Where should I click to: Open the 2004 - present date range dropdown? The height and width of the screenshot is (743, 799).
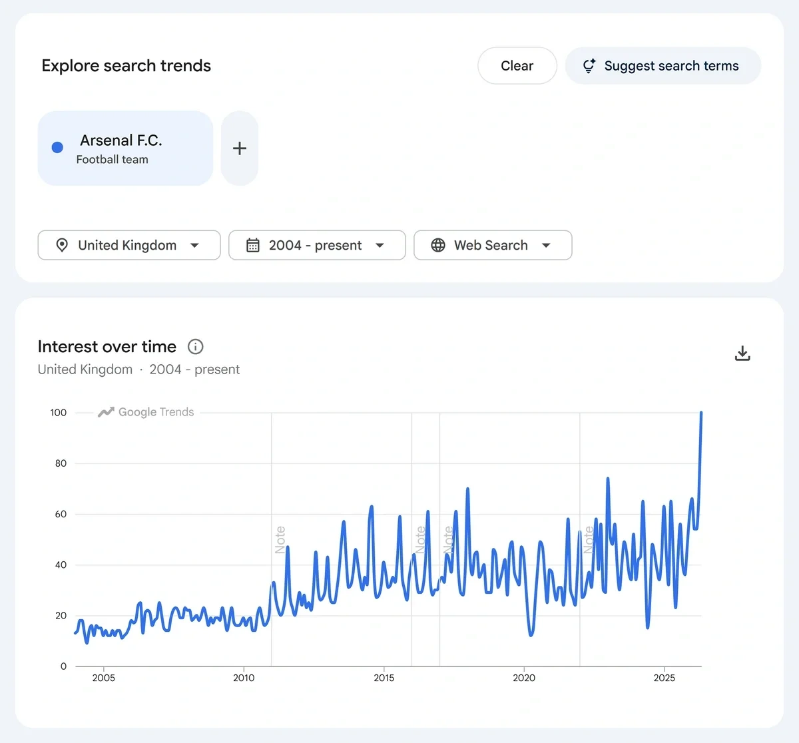pos(317,245)
